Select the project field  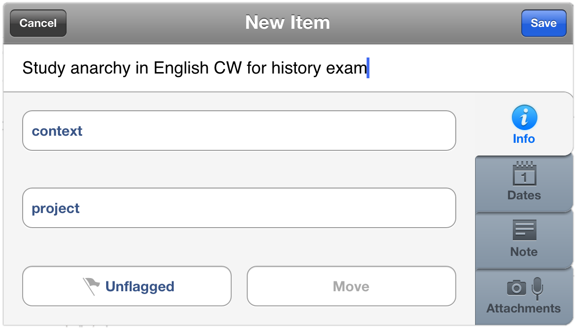(239, 208)
